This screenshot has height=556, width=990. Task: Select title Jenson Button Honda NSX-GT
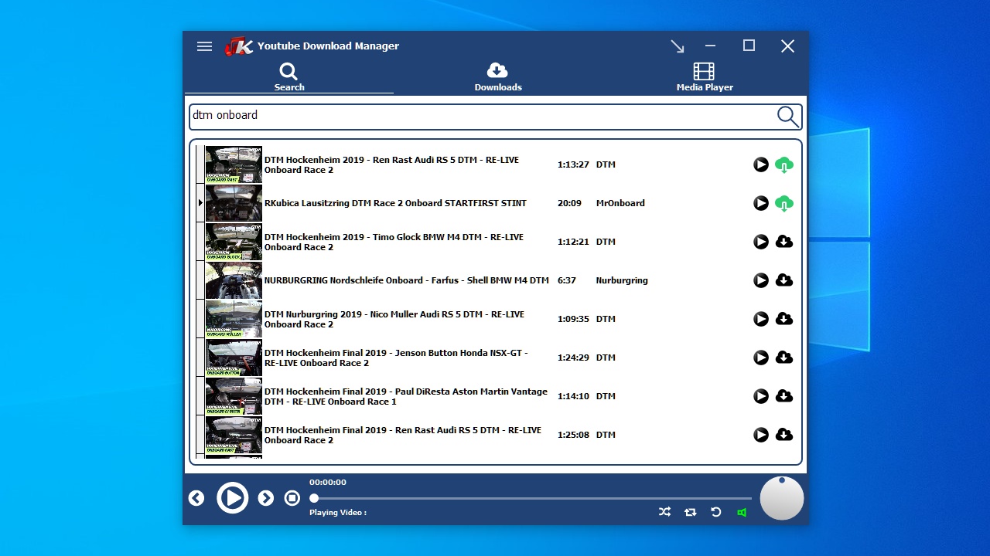pos(396,358)
